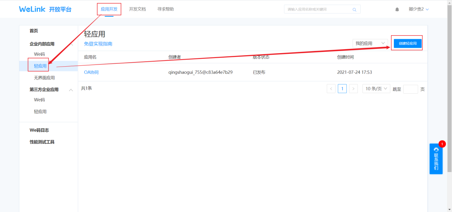Open We码日志 in the sidebar
Screen dimensions: 452x212
[39, 130]
